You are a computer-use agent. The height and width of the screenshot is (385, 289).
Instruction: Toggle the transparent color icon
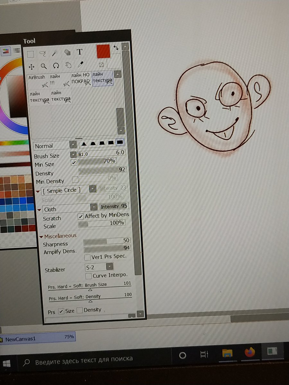click(x=101, y=65)
